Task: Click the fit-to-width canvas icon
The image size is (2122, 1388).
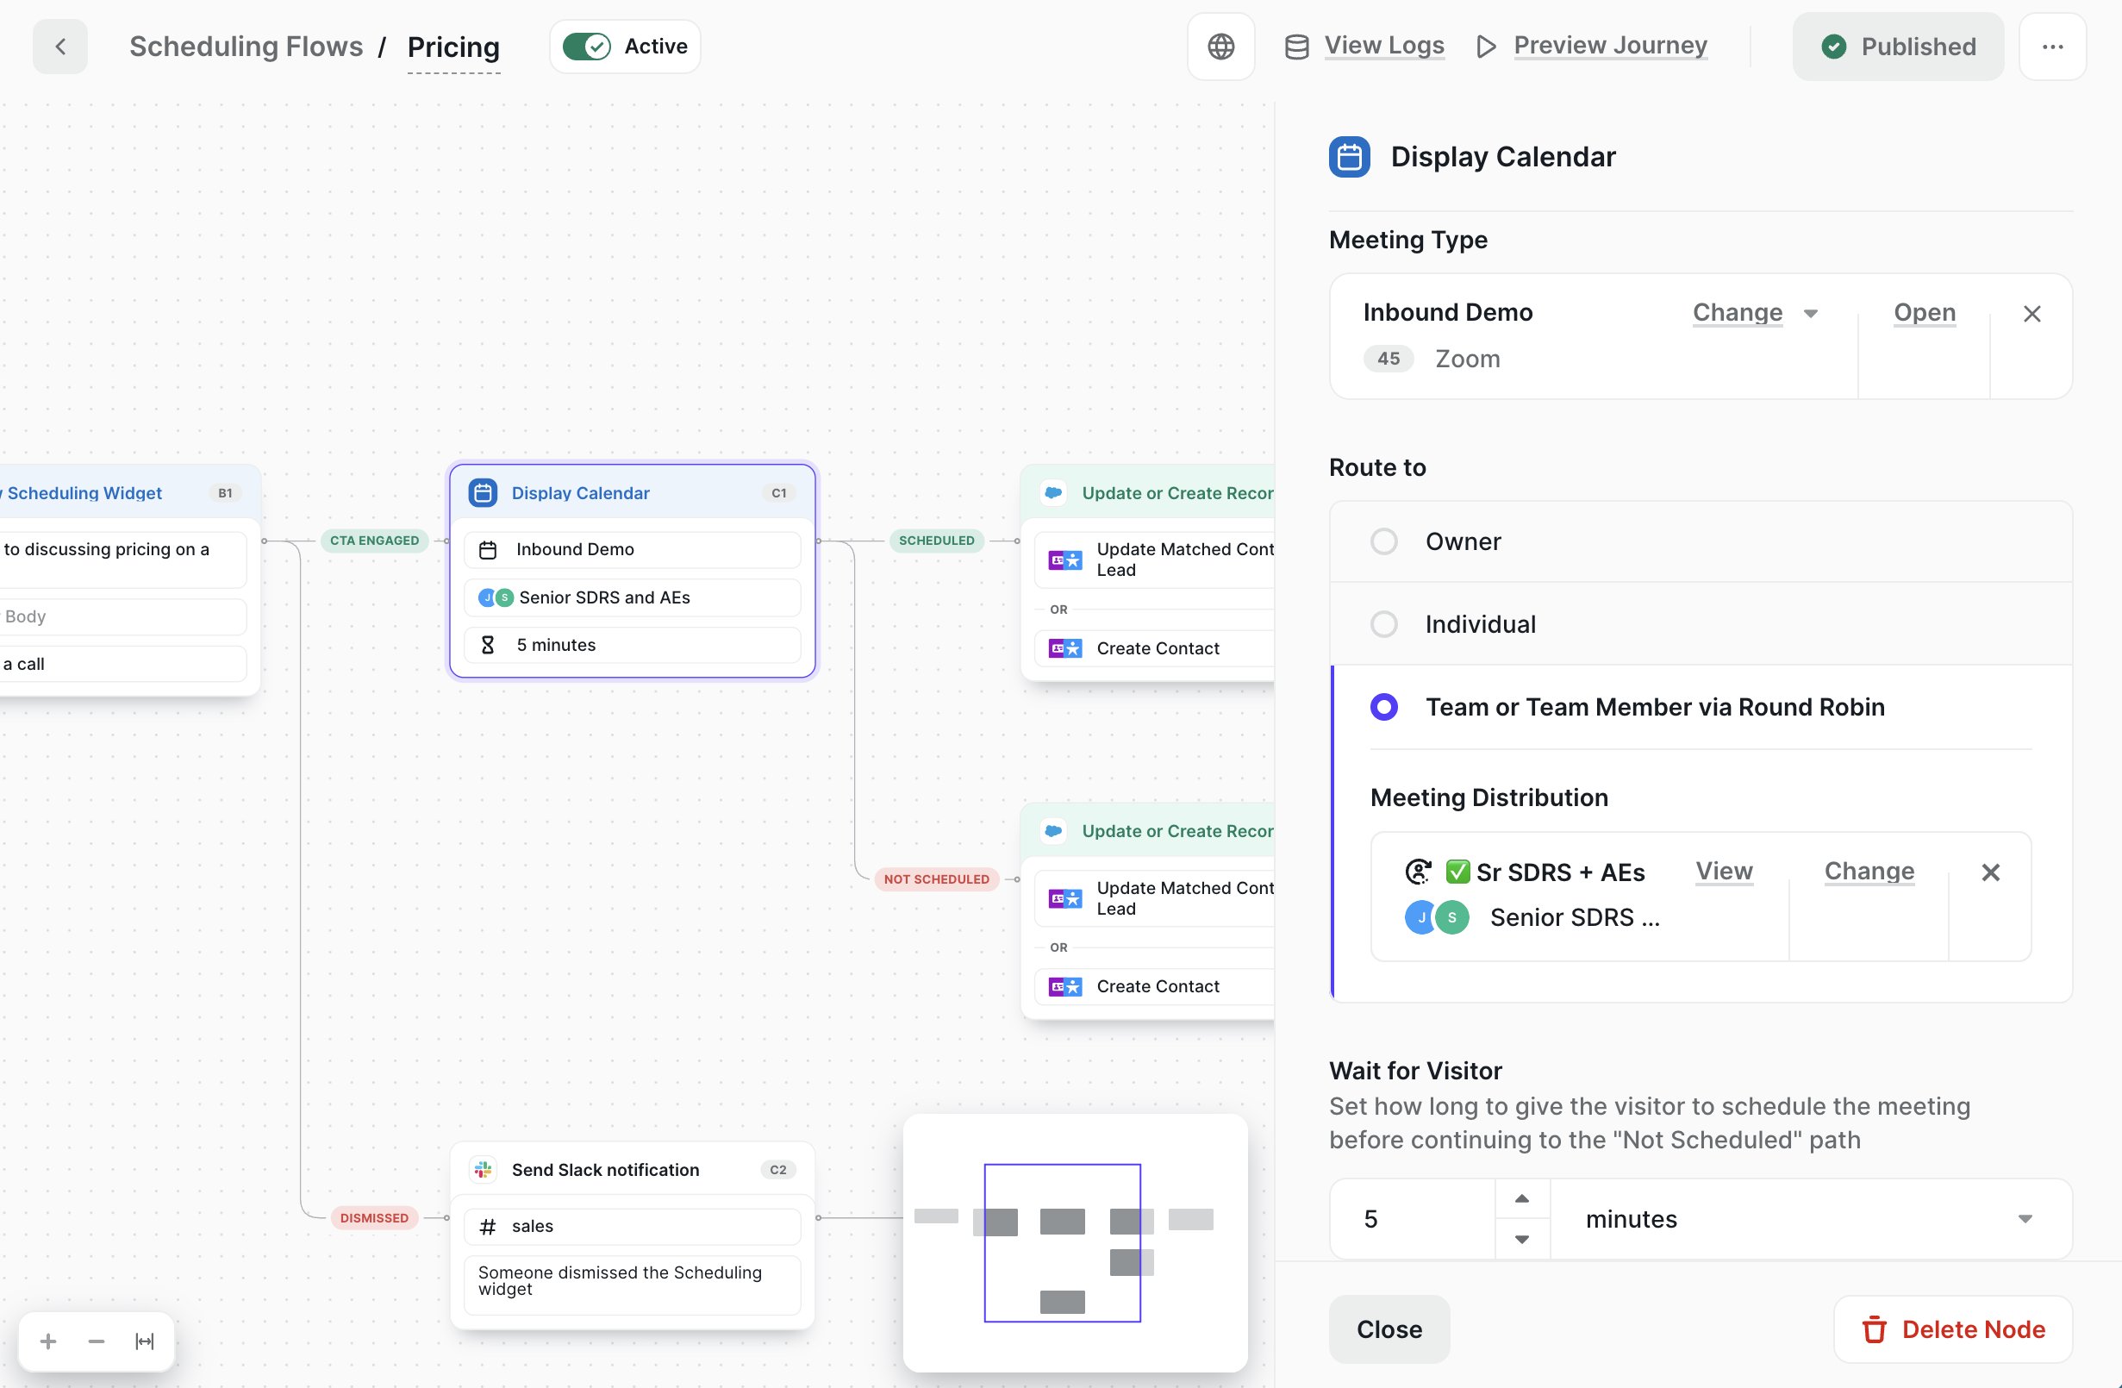Action: (x=145, y=1341)
